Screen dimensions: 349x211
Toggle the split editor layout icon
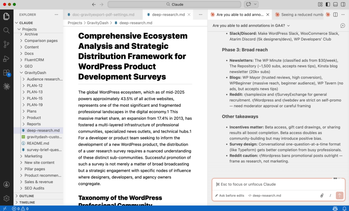pos(335,15)
